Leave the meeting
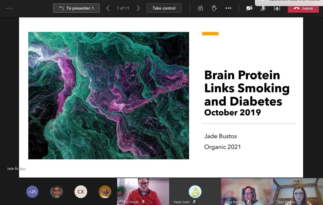The height and width of the screenshot is (205, 323). click(x=303, y=8)
